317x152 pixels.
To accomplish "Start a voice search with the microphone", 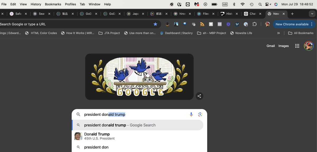I will pos(191,114).
